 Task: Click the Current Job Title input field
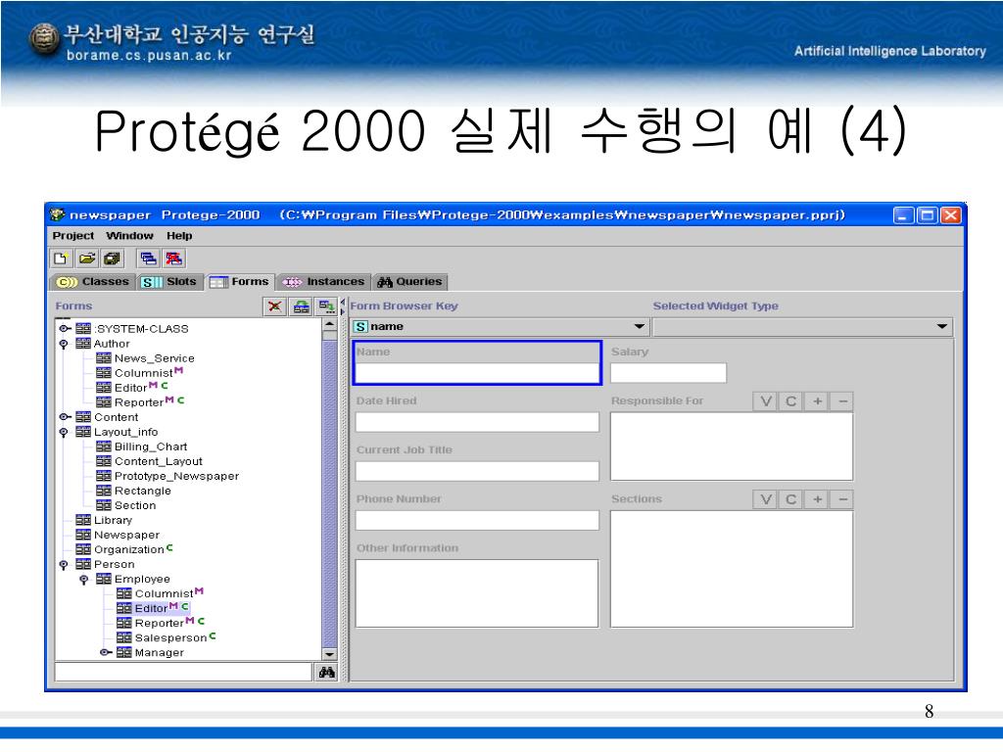click(x=477, y=471)
